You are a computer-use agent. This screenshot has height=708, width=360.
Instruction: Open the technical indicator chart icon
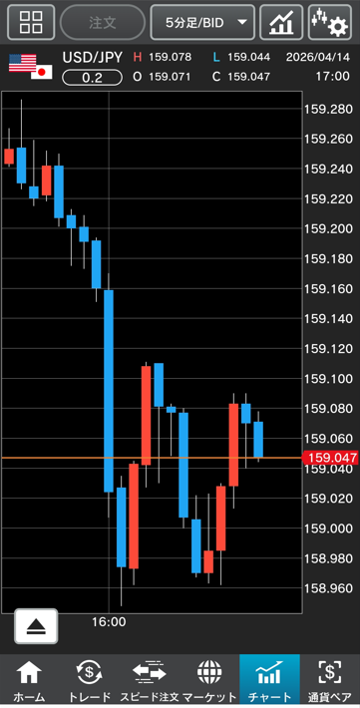point(281,23)
